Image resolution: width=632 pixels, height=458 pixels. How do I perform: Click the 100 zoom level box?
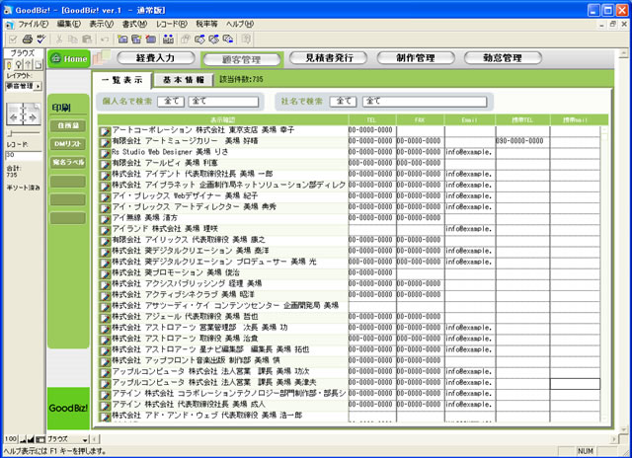11,439
